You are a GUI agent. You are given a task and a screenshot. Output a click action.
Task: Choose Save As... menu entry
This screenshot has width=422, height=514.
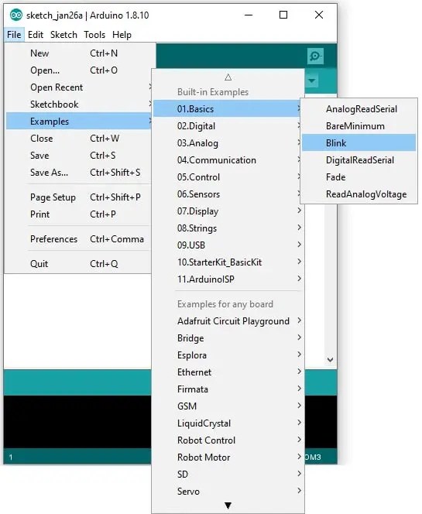[x=79, y=173]
